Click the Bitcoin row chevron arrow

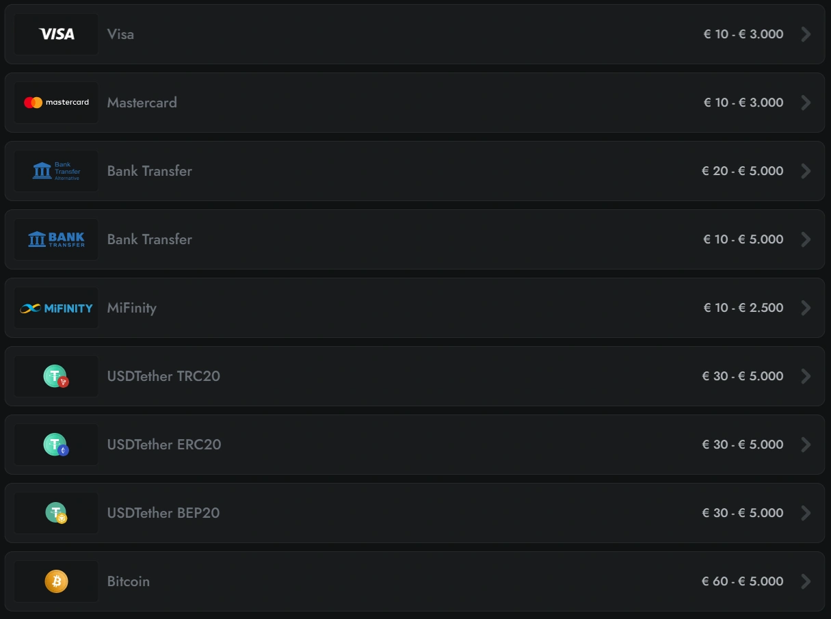tap(806, 581)
